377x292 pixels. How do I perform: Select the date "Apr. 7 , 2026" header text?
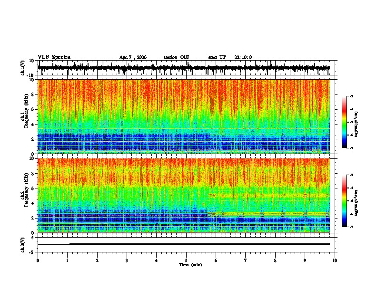click(133, 57)
